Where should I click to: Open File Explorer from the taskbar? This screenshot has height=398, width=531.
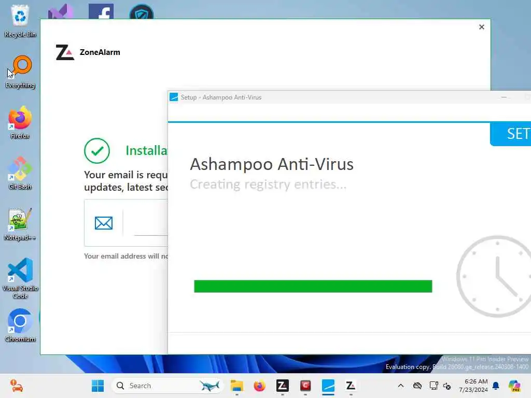click(236, 386)
